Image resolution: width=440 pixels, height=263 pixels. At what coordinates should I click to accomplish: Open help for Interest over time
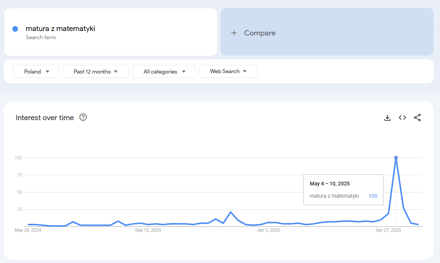coord(83,117)
